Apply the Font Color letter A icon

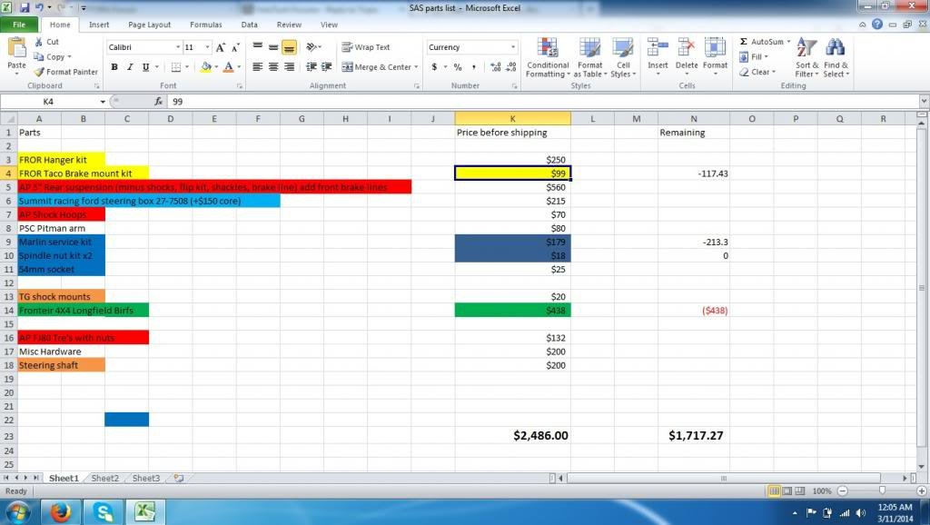click(x=228, y=67)
